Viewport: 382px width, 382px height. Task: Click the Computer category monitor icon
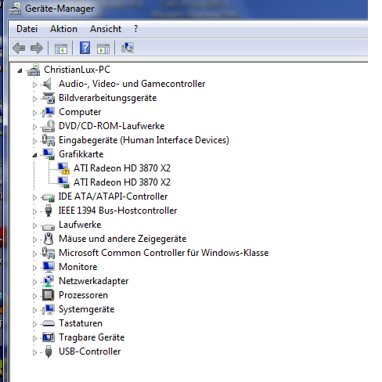(49, 112)
